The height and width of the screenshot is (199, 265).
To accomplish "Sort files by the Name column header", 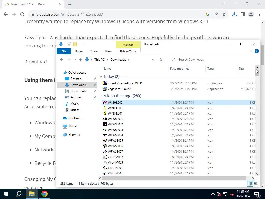I will (x=107, y=68).
